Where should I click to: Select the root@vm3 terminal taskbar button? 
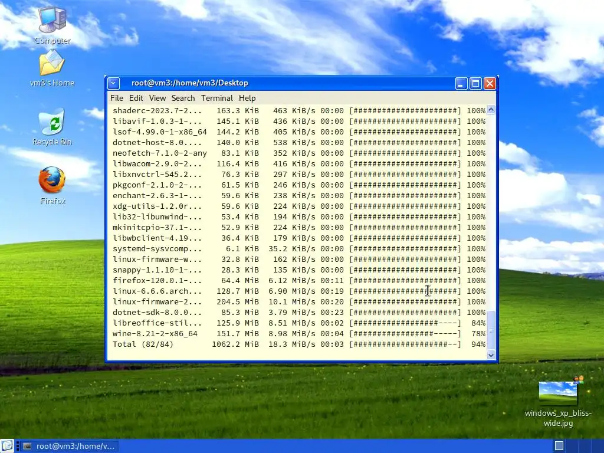(70, 446)
